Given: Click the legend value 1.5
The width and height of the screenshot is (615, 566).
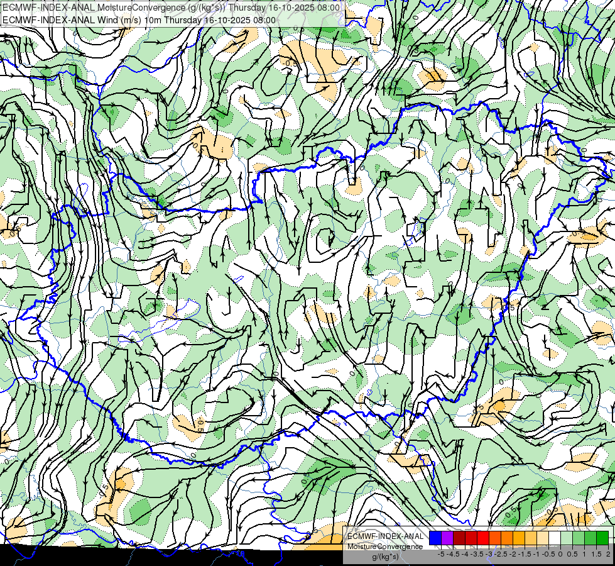Looking at the screenshot, I should tap(597, 554).
